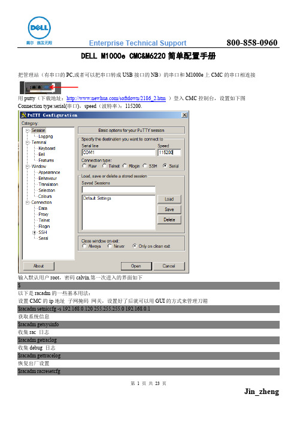Click the 800-858-0960 phone number

coord(252,43)
